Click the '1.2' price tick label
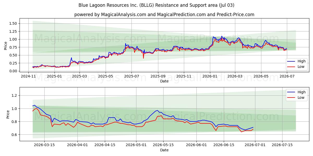Viewport: 313px width, 156px height. tap(14, 96)
